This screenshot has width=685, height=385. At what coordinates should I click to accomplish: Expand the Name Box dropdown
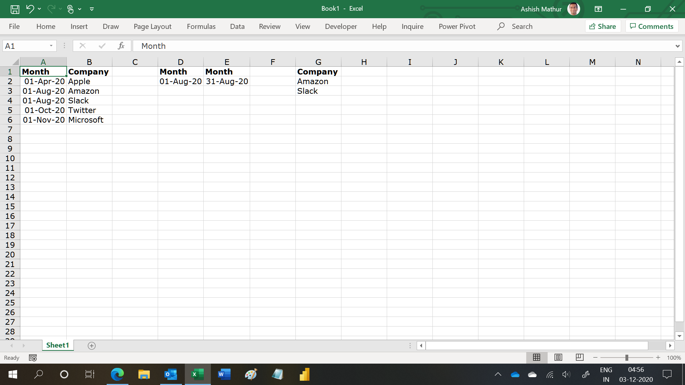(51, 46)
